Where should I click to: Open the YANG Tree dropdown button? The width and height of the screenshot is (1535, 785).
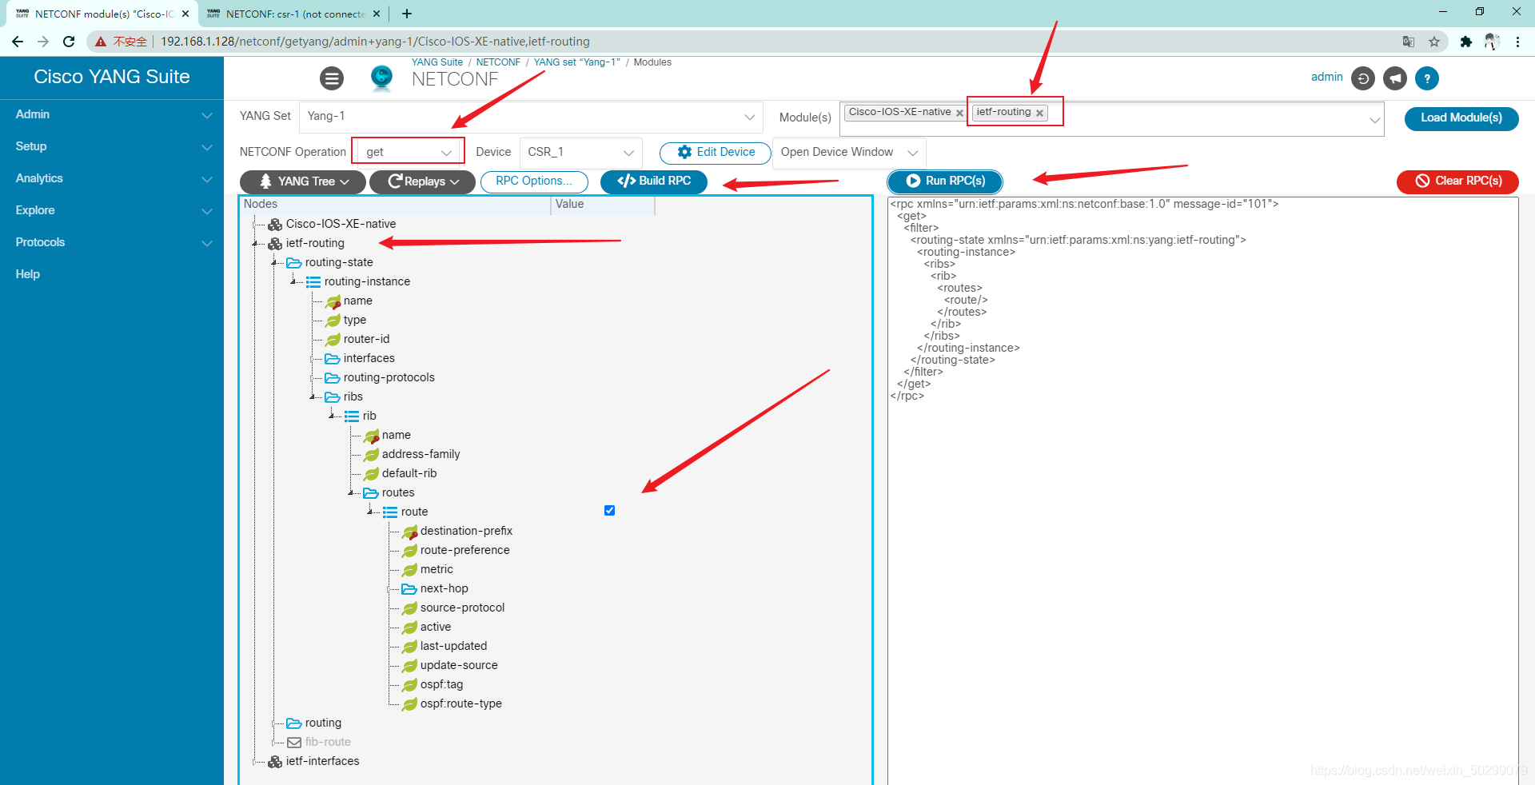(303, 182)
